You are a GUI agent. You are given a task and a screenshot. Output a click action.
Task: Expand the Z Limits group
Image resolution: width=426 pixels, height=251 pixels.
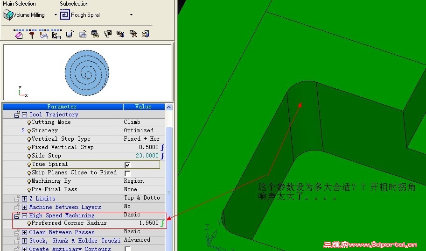click(x=24, y=199)
